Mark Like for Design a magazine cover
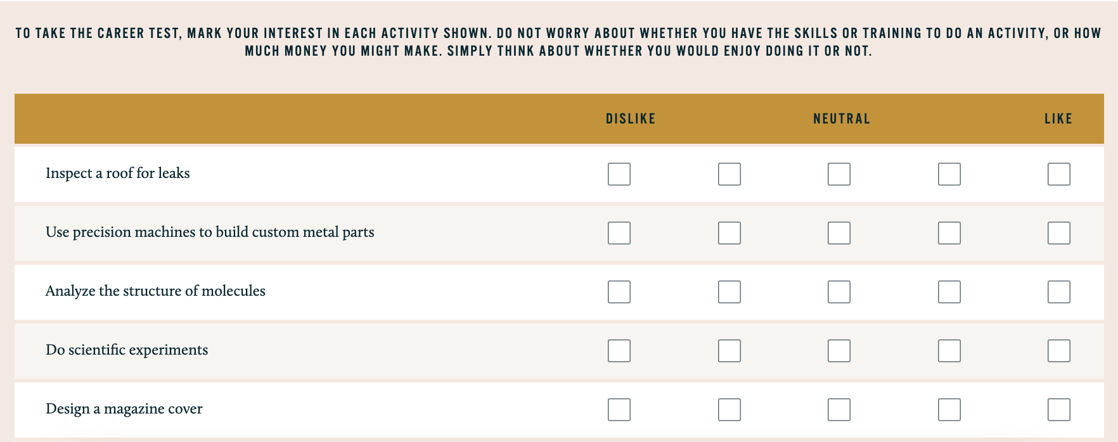The height and width of the screenshot is (442, 1118). click(1059, 410)
